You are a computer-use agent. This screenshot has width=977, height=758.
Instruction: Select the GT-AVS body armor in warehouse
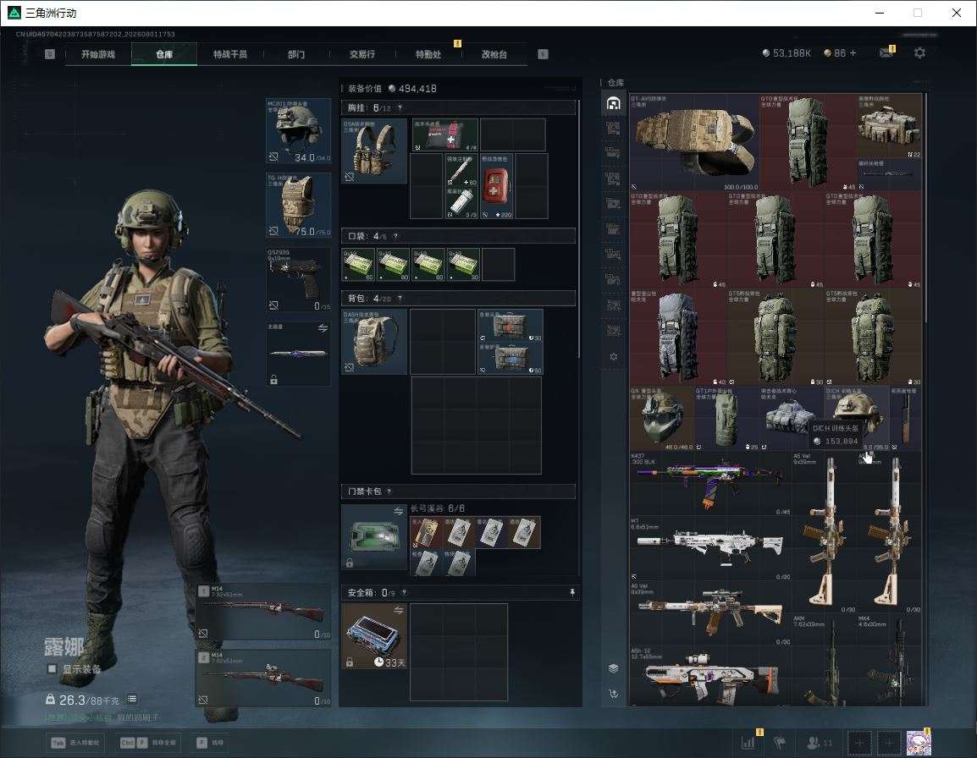point(694,142)
